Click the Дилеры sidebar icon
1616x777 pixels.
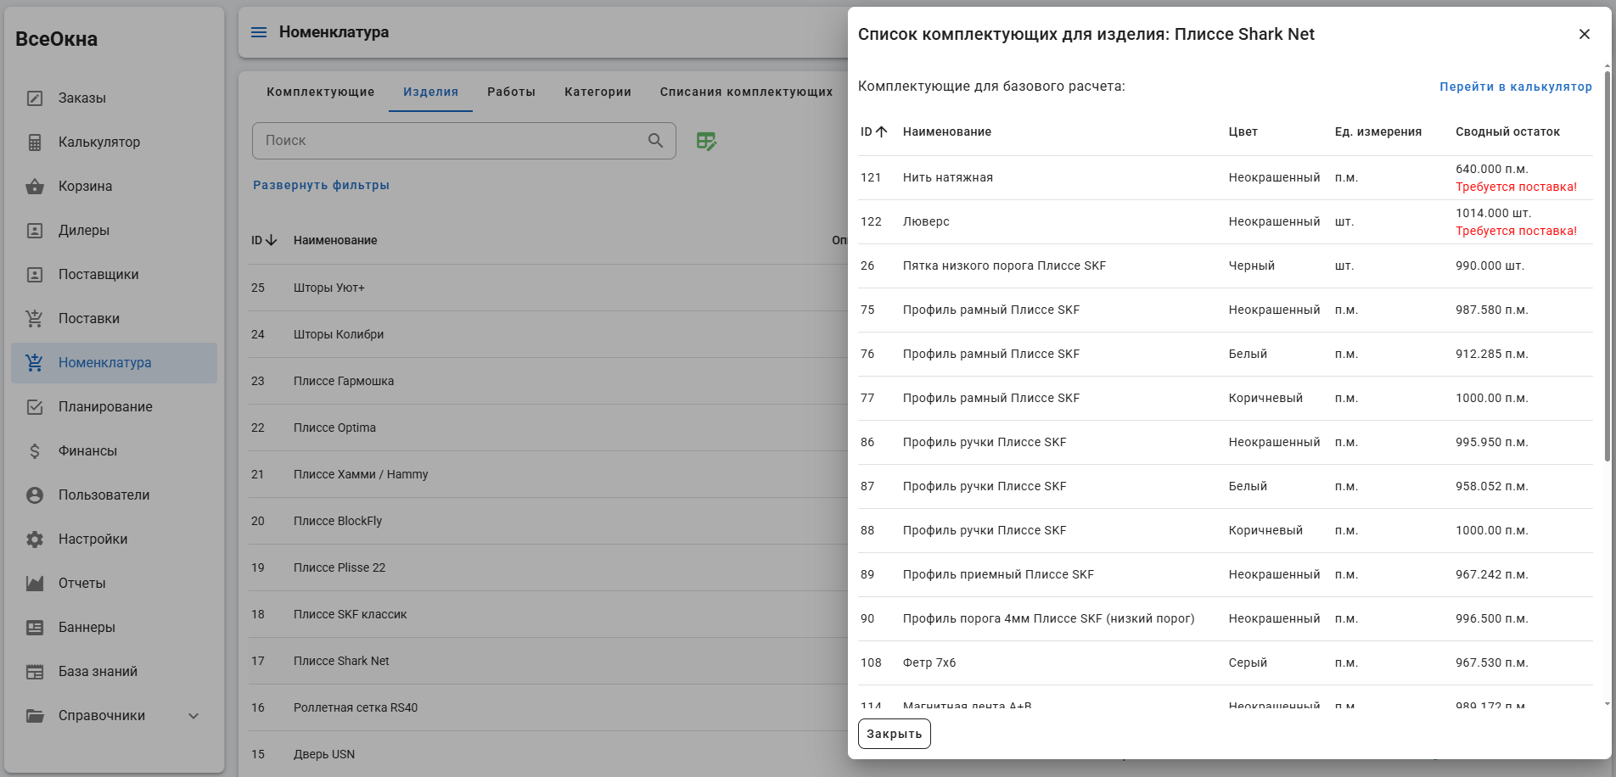[35, 231]
